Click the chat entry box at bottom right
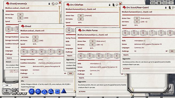Viewport: 175px width, 98px height. click(149, 90)
